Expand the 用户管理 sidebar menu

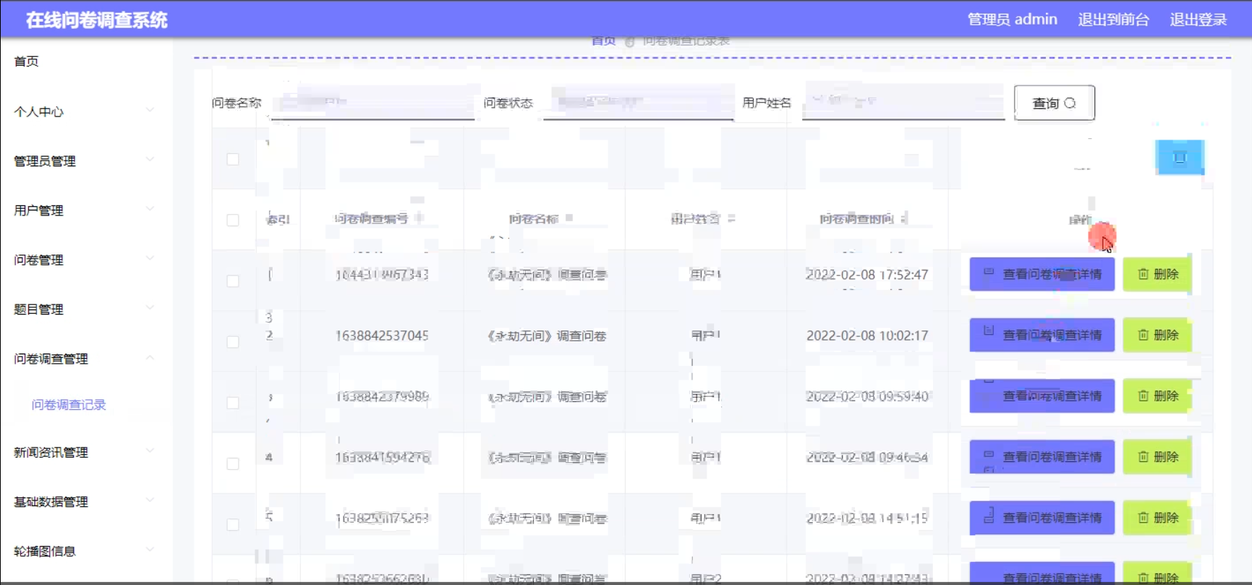click(85, 210)
